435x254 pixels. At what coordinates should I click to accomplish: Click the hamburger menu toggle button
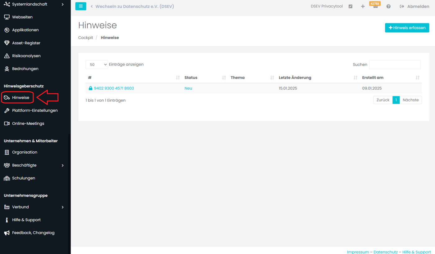81,6
